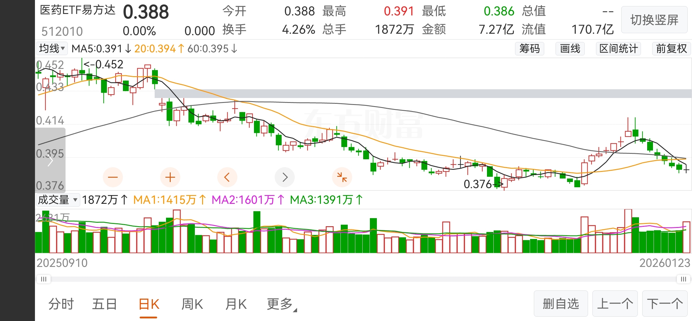
Task: Click 删自选 to remove from watchlist
Action: point(561,304)
